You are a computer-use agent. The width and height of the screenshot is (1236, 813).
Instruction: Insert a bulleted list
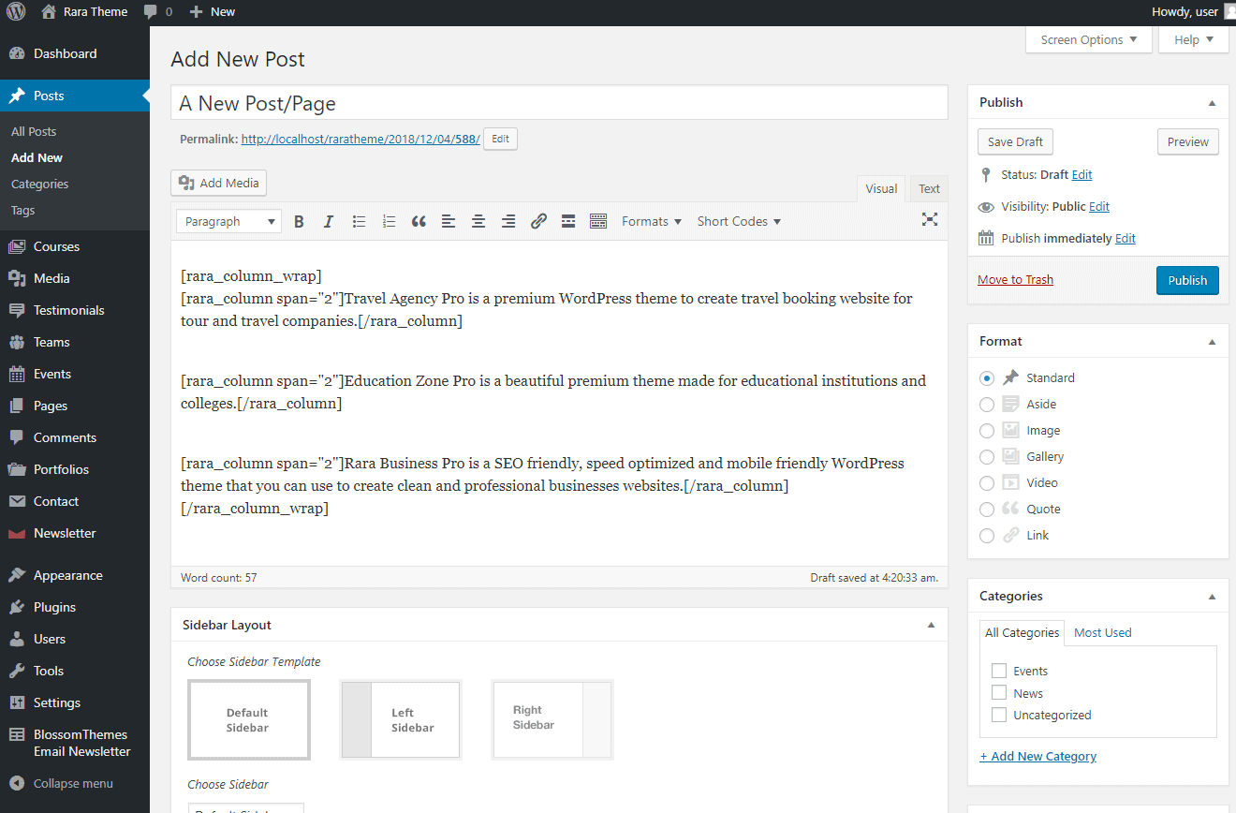click(359, 222)
